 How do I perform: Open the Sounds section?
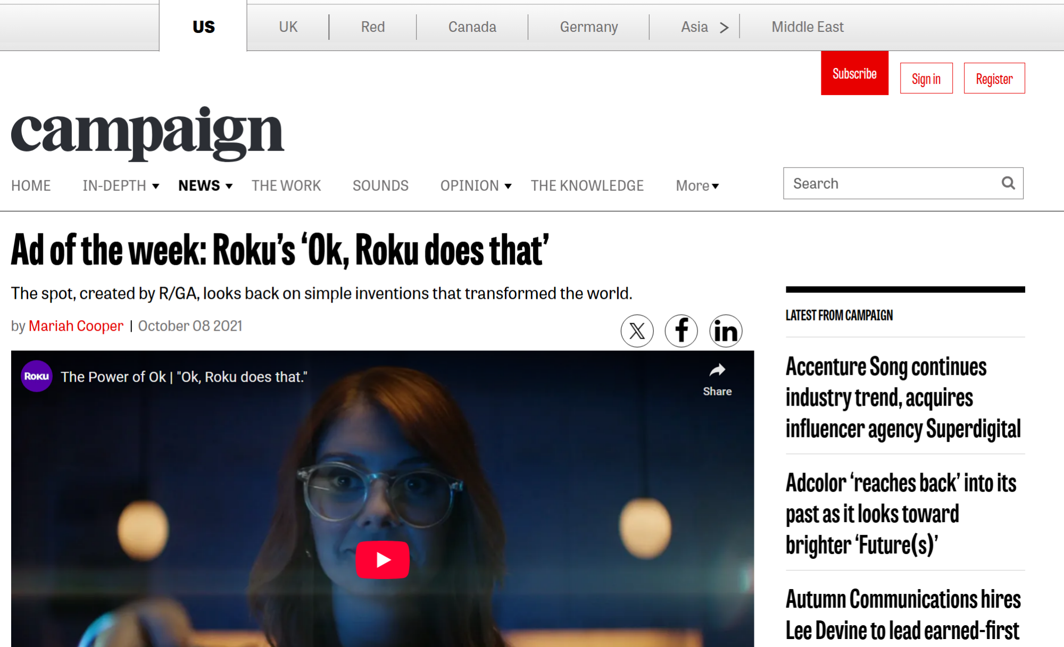pos(380,186)
